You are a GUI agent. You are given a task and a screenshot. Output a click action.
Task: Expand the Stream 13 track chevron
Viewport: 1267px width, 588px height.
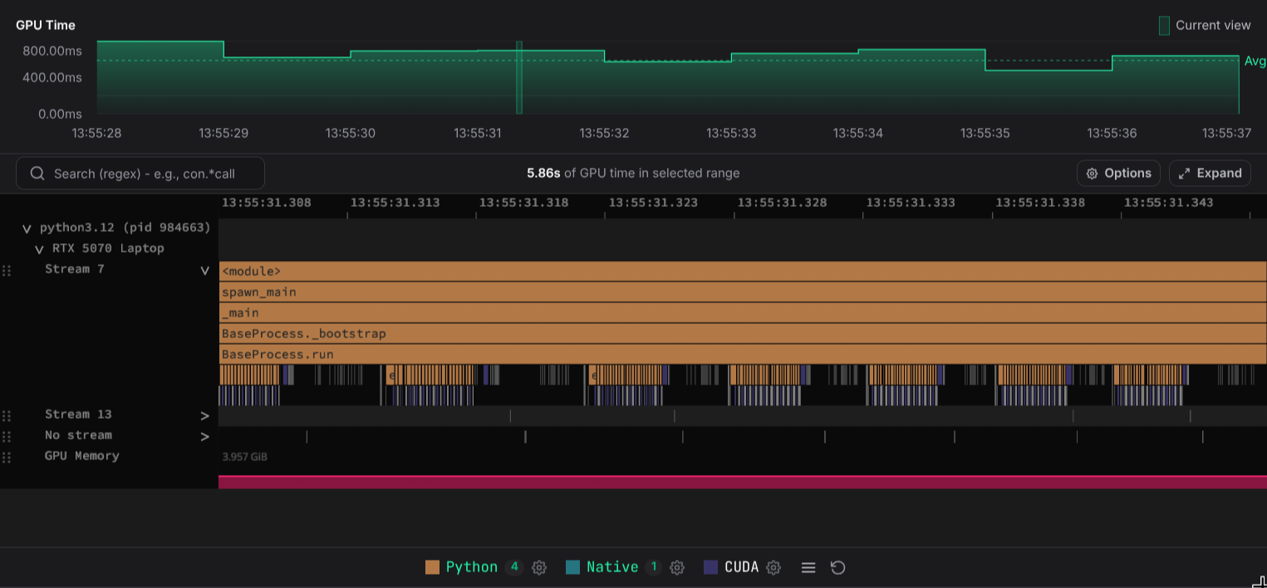(x=205, y=415)
